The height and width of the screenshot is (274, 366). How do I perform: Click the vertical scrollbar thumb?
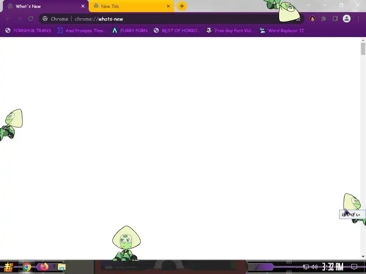[x=363, y=49]
